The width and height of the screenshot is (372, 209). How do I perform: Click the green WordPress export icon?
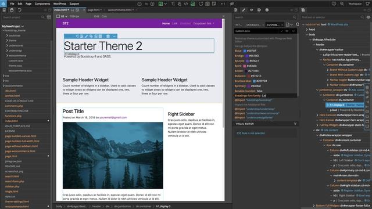click(x=192, y=4)
